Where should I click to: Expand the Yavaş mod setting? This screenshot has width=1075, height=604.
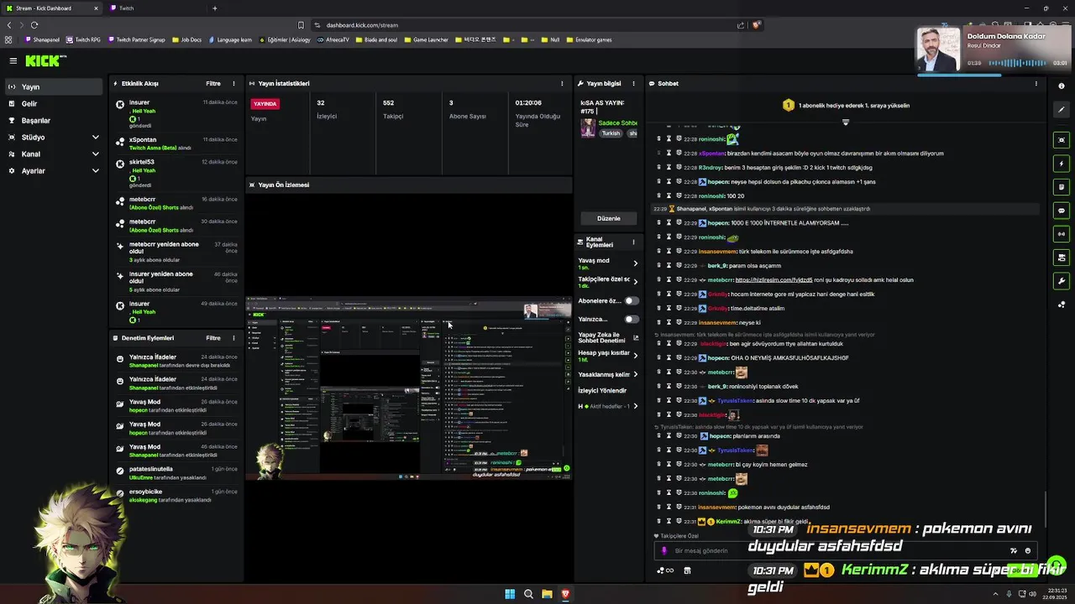608,263
